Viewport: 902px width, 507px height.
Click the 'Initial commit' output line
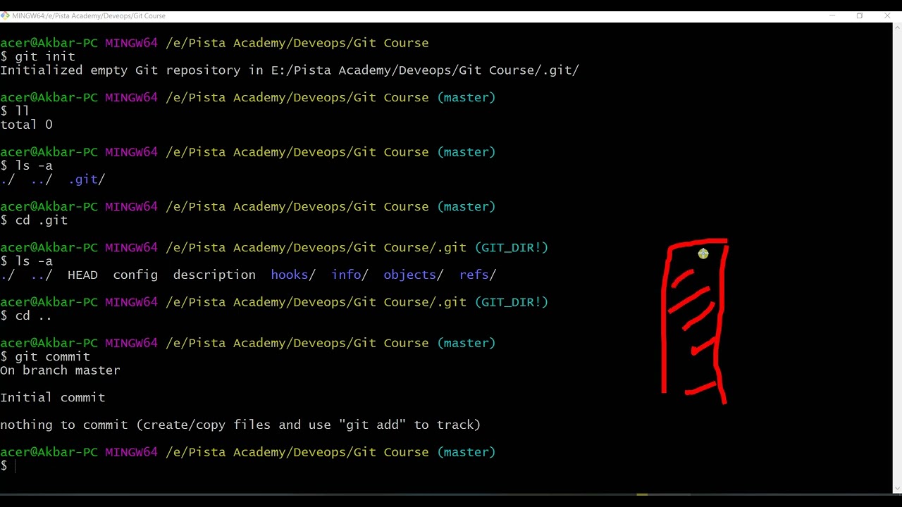click(x=53, y=398)
